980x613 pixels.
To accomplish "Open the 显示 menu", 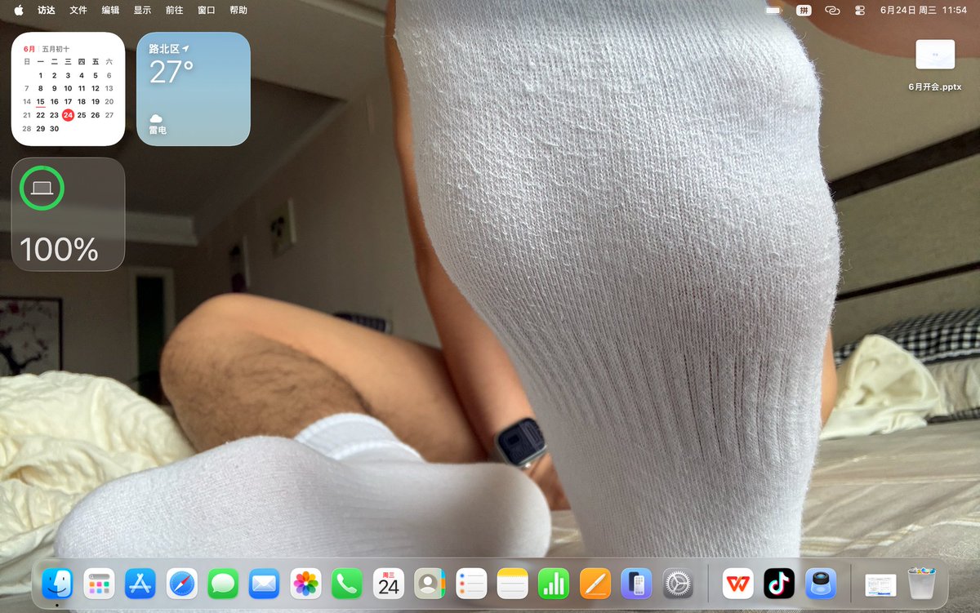I will (x=142, y=10).
